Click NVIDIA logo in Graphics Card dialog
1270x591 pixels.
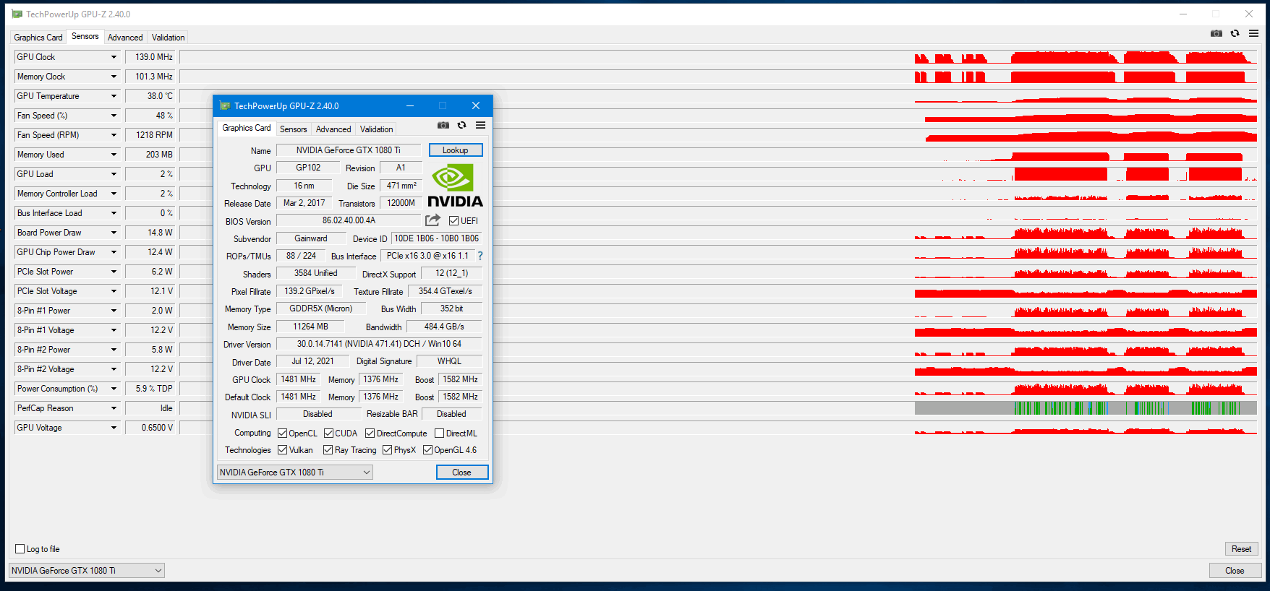click(x=455, y=185)
